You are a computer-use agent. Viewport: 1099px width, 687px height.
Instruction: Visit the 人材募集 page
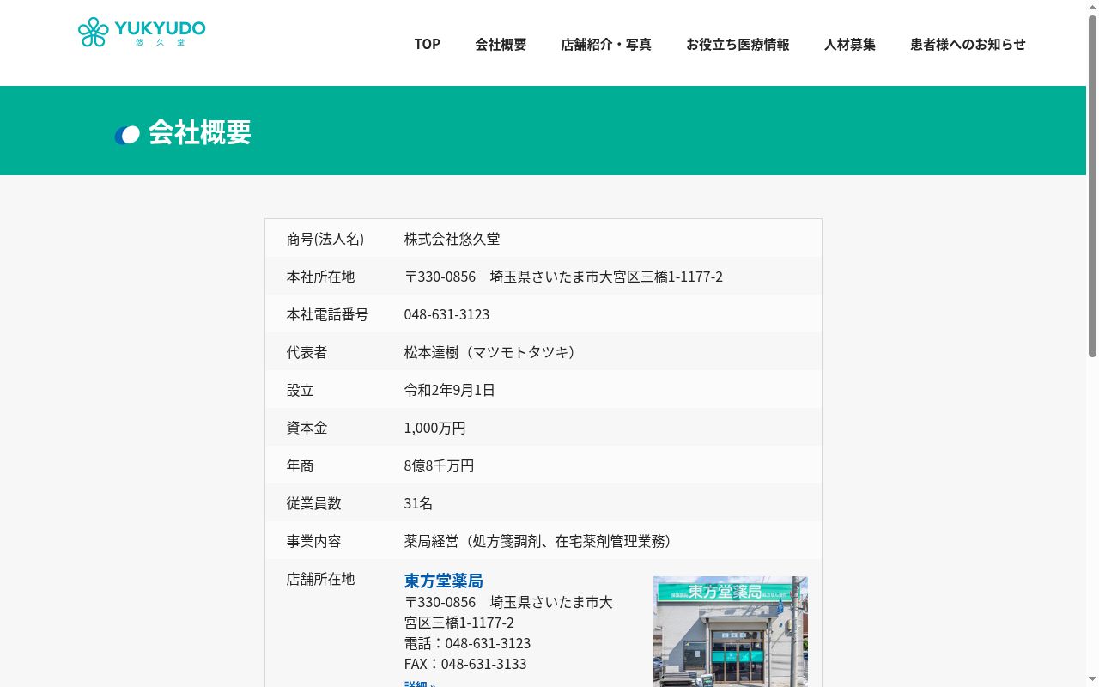click(850, 44)
